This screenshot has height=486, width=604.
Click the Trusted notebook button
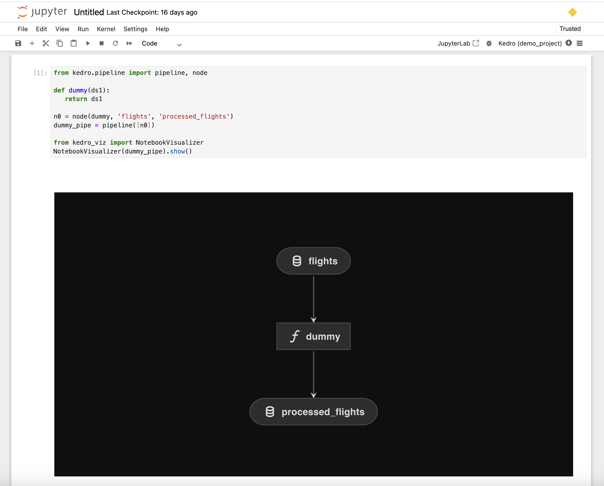coord(570,29)
